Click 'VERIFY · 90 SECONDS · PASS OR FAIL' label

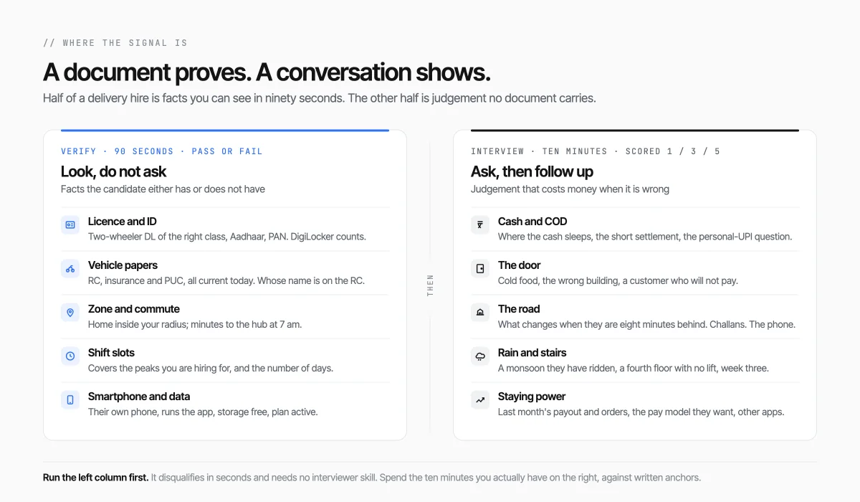tap(162, 151)
